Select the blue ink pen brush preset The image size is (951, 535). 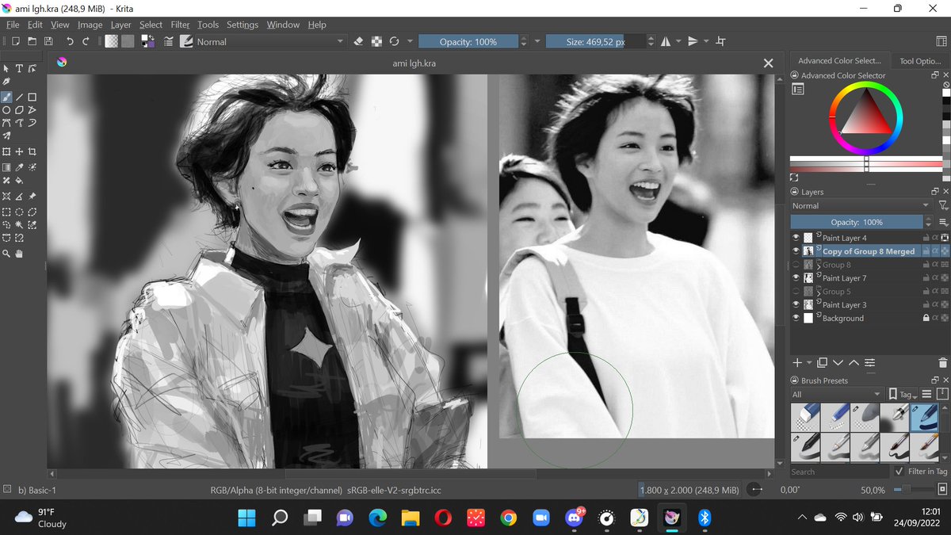(925, 416)
